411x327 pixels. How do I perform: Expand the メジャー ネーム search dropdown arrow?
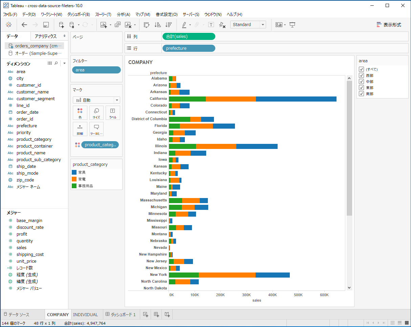(64, 63)
